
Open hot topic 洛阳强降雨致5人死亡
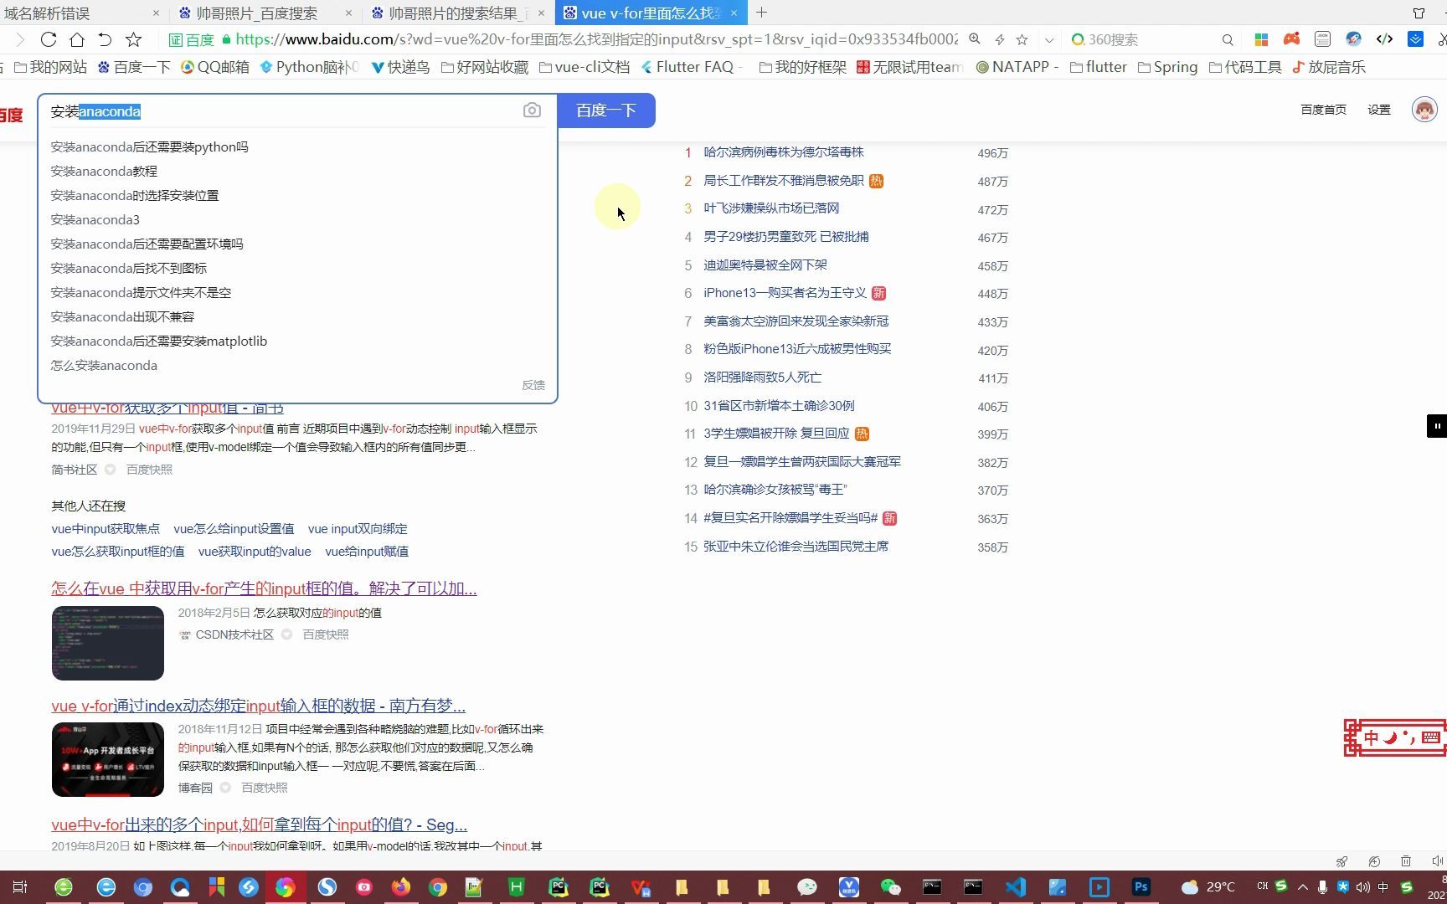pos(762,378)
